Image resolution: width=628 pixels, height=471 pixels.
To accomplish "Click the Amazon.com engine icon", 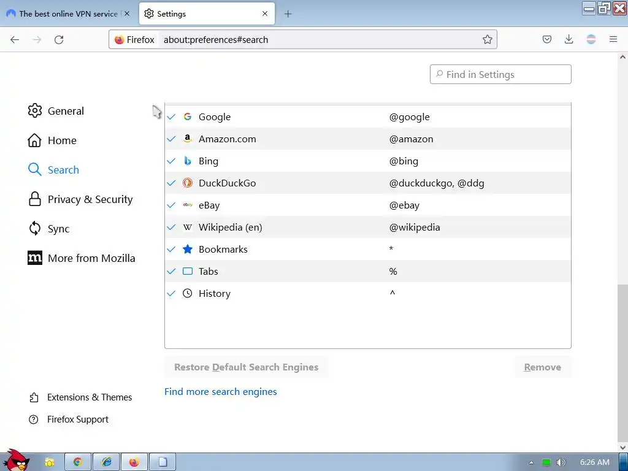I will click(x=188, y=139).
